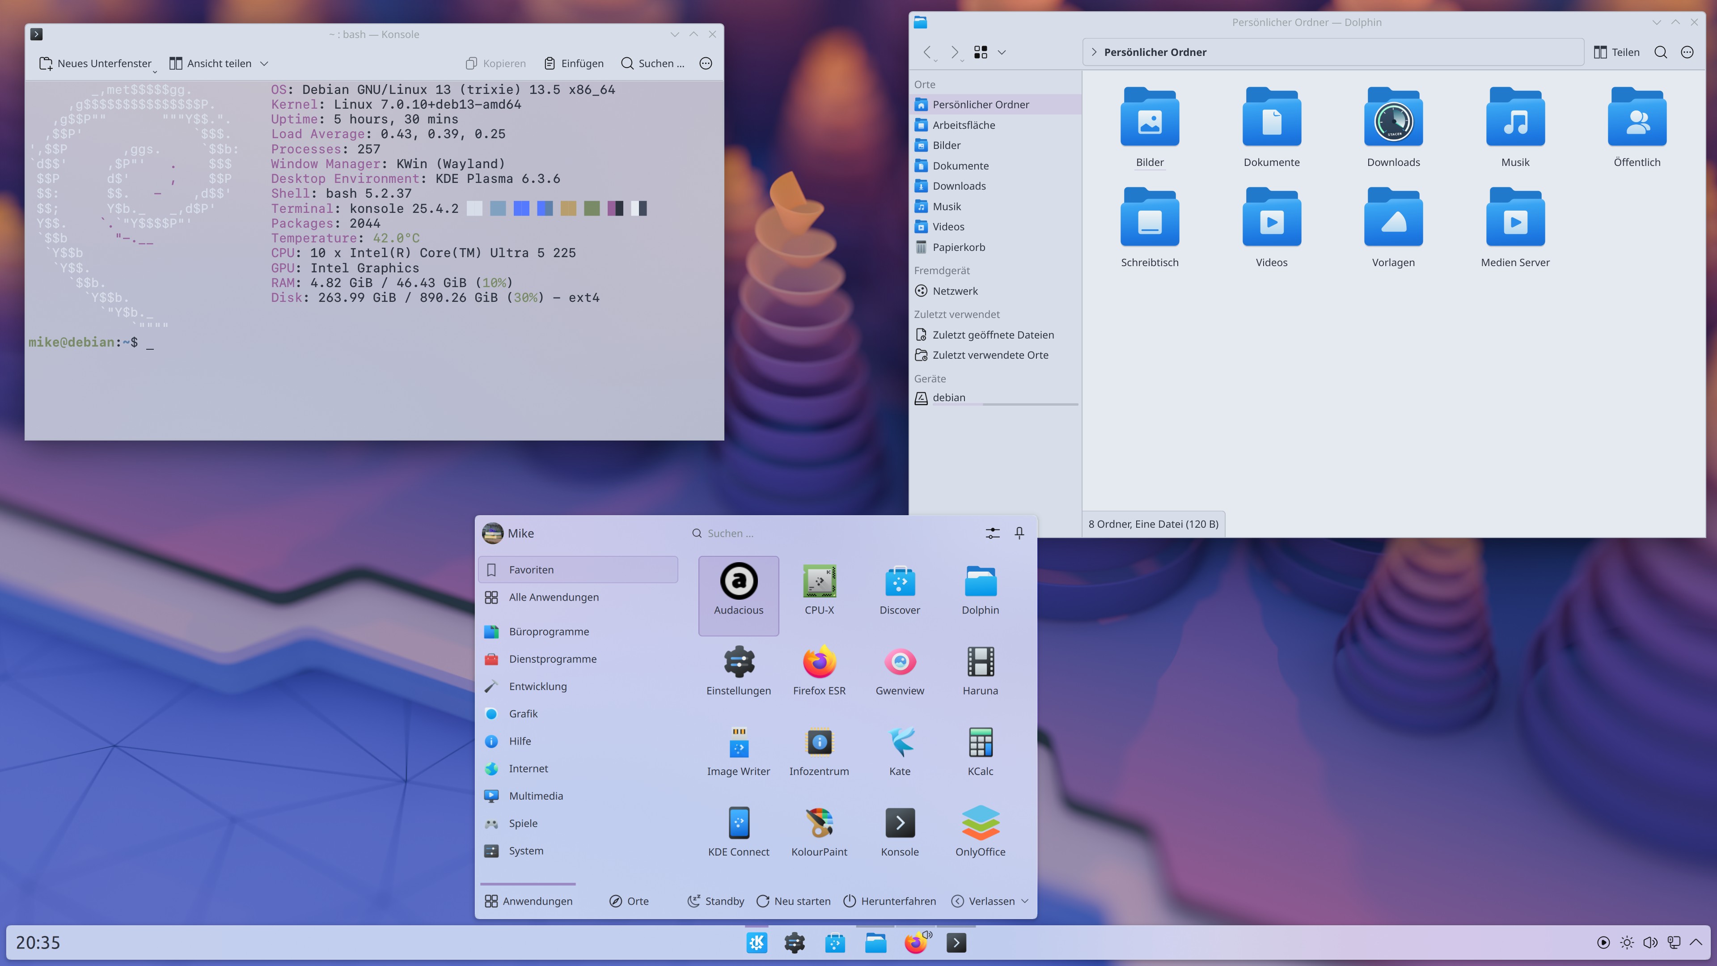1717x966 pixels.
Task: Expand Ansicht teilen dropdown arrow in Konsole
Action: coord(264,64)
